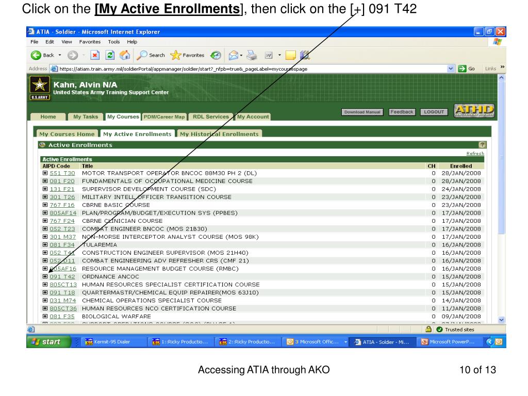Open the PDM/Career Map tab
This screenshot has width=528, height=396.
tap(164, 117)
